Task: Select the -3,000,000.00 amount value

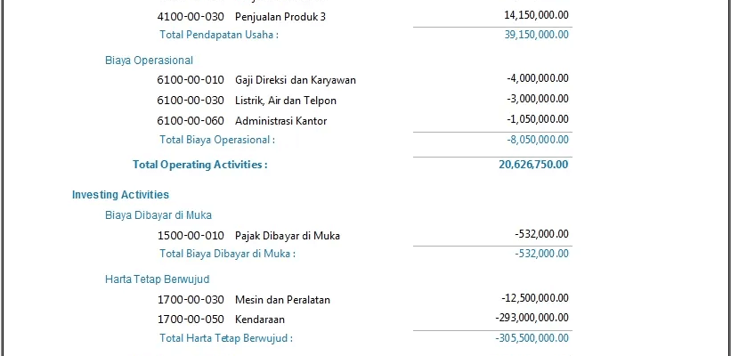Action: click(538, 100)
